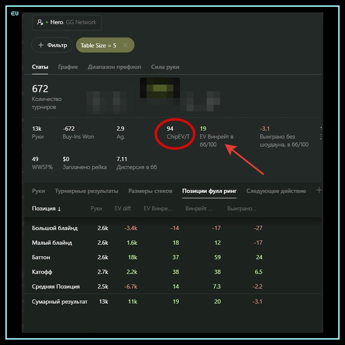Select the Сумарный результат row
The width and height of the screenshot is (345, 345).
pyautogui.click(x=172, y=302)
